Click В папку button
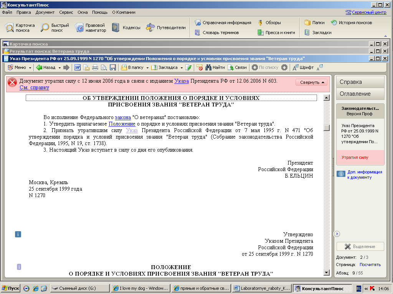393x294 pixels. click(132, 67)
